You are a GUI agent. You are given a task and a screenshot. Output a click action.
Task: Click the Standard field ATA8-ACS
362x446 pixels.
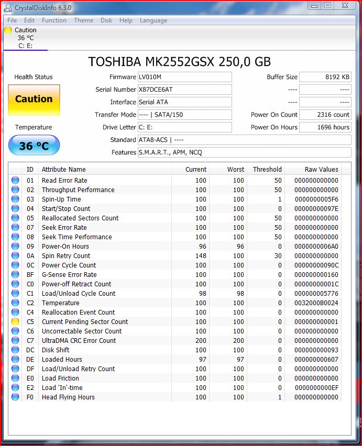tap(245, 140)
